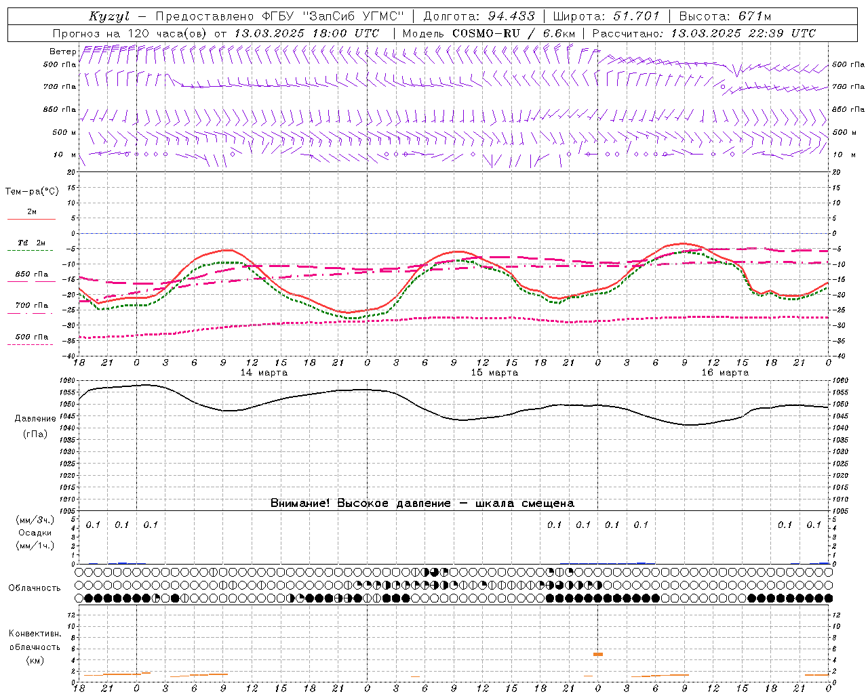Viewport: 868px width, 694px height.
Task: Click the Конвективн. облачность label
Action: 35,640
